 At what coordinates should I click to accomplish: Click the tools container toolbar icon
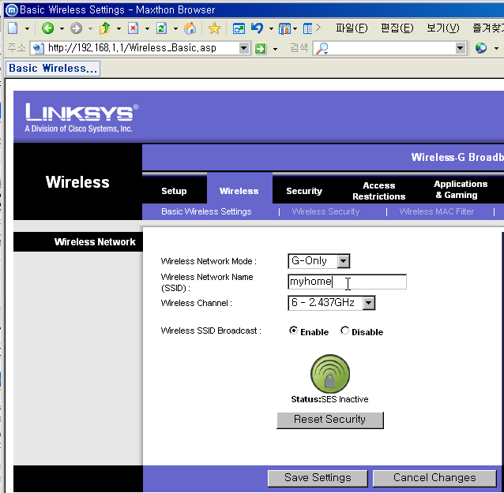point(285,28)
